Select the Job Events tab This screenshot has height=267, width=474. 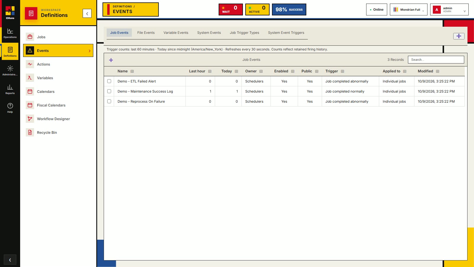click(119, 33)
